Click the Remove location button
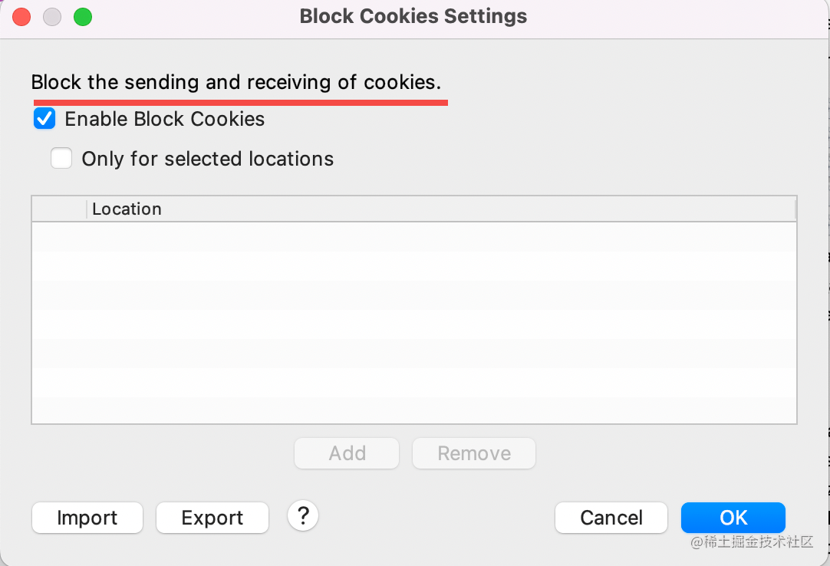830x566 pixels. click(x=473, y=453)
